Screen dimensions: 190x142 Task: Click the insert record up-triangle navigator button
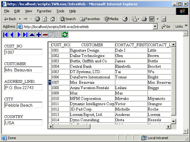(x=32, y=35)
